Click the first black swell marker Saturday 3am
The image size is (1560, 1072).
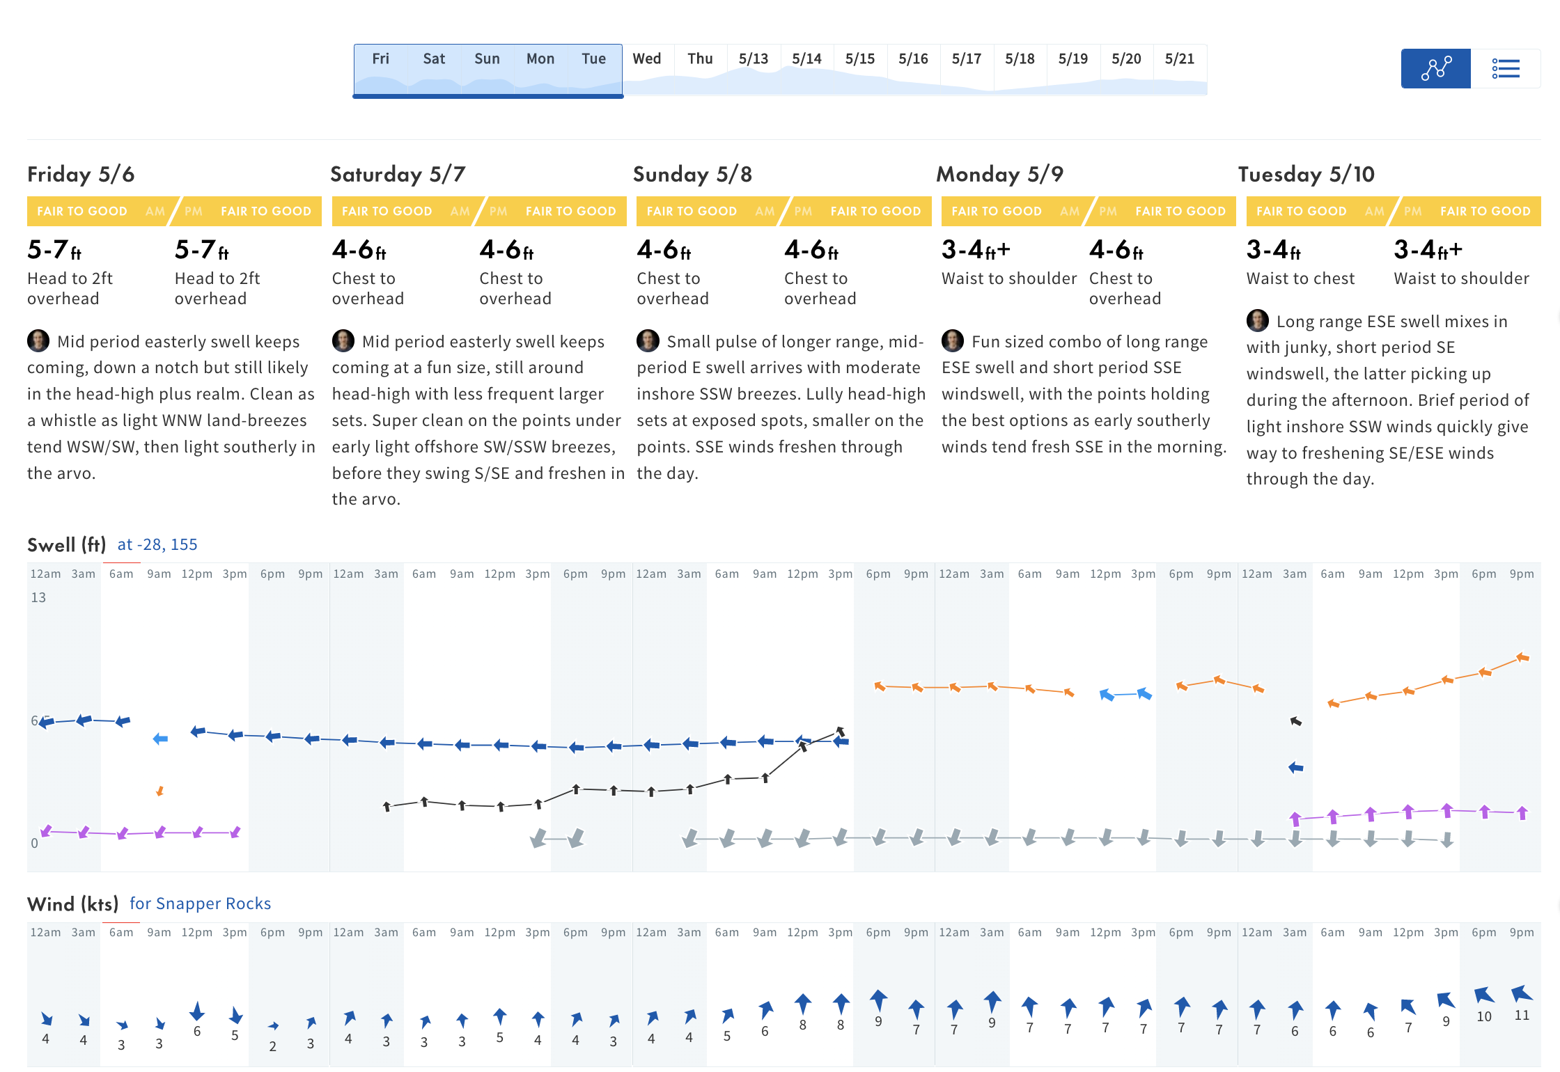pos(387,806)
